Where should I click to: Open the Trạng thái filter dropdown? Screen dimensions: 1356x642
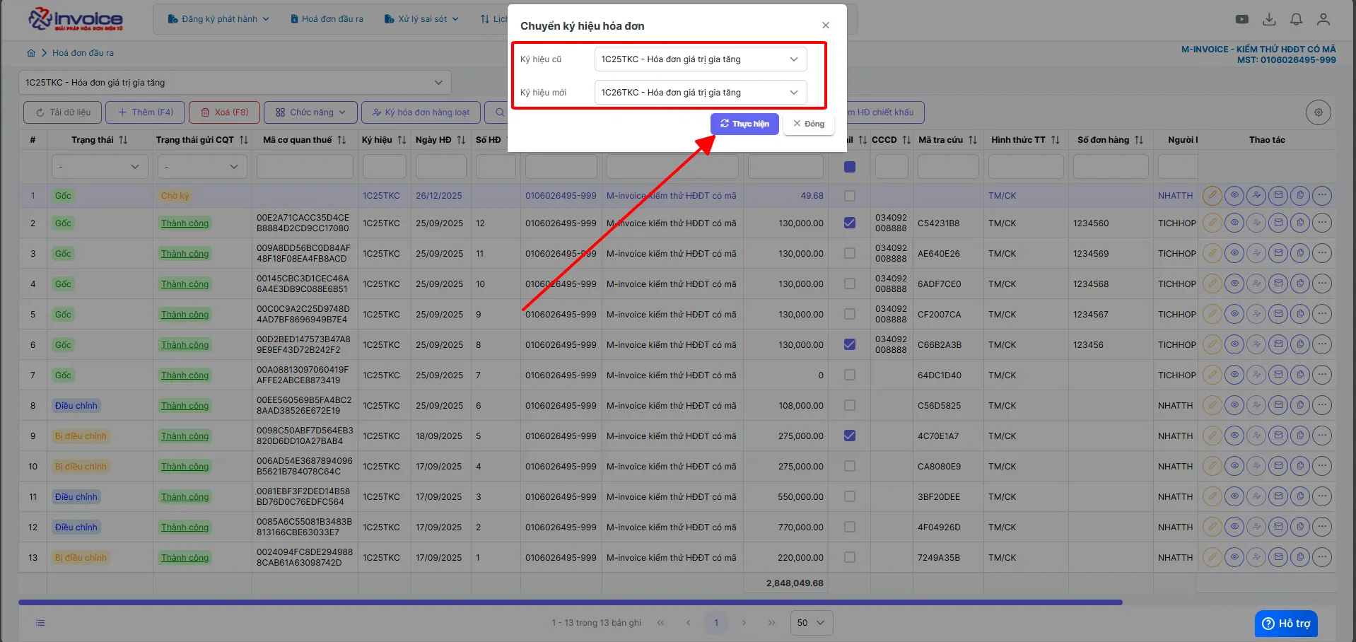click(100, 167)
